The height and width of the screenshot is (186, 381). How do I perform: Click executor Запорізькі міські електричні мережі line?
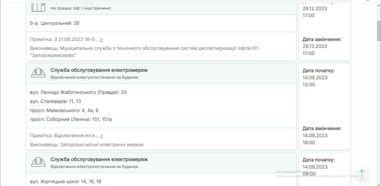[x=87, y=144]
